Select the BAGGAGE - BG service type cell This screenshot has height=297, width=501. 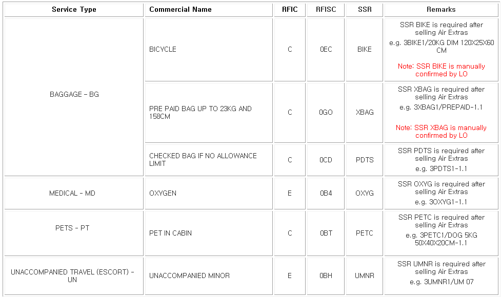click(74, 97)
